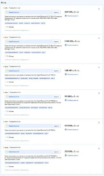Screen dimensions: 104x176
Task: Click first tag chip under lot 6 description
Action: pyautogui.click(x=12, y=163)
